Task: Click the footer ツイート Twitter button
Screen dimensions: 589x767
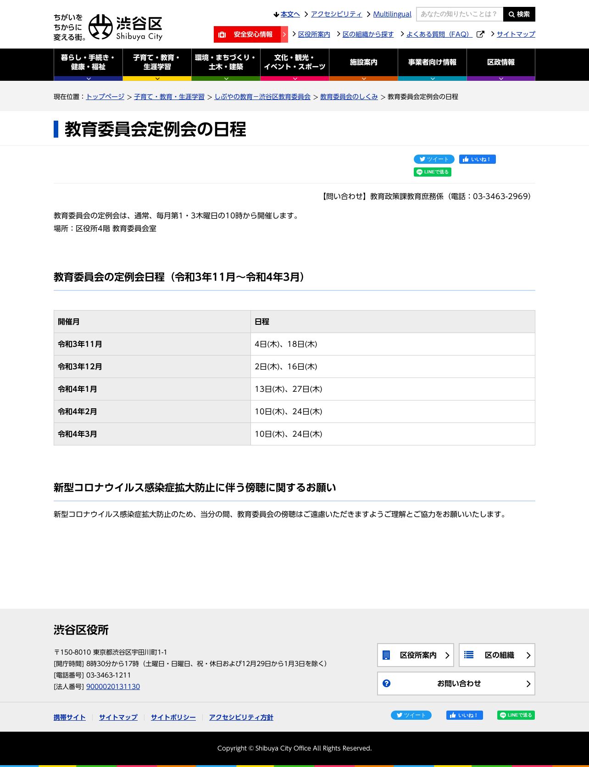Action: pos(411,715)
